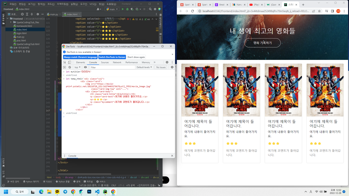This screenshot has width=349, height=196.
Task: Open project panel options gear
Action: [x=38, y=14]
